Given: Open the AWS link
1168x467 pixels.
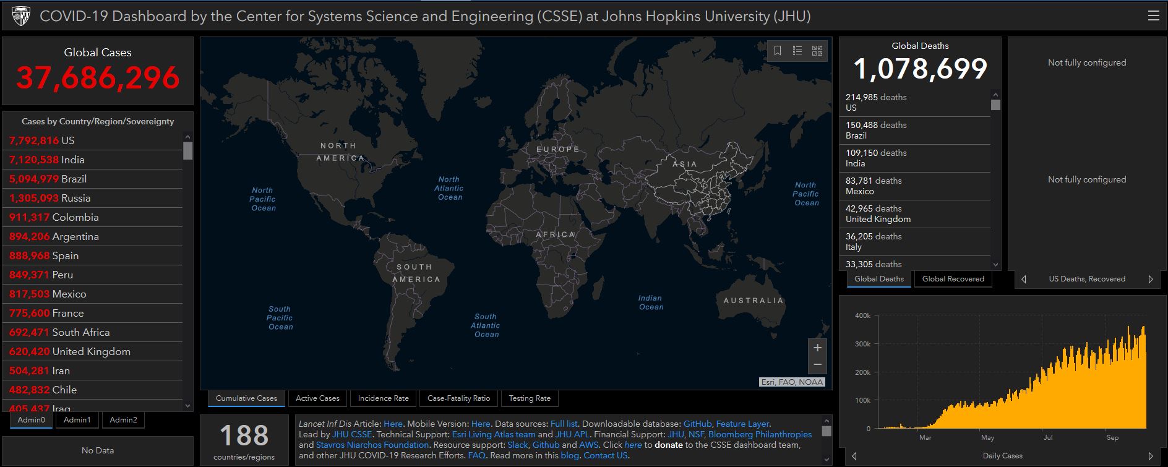Looking at the screenshot, I should click(589, 445).
